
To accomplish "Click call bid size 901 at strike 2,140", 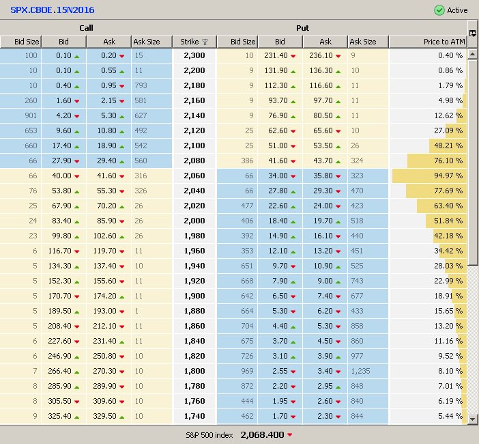I will (x=20, y=115).
